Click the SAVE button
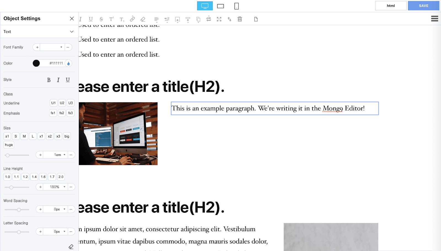This screenshot has height=251, width=441. (x=424, y=6)
